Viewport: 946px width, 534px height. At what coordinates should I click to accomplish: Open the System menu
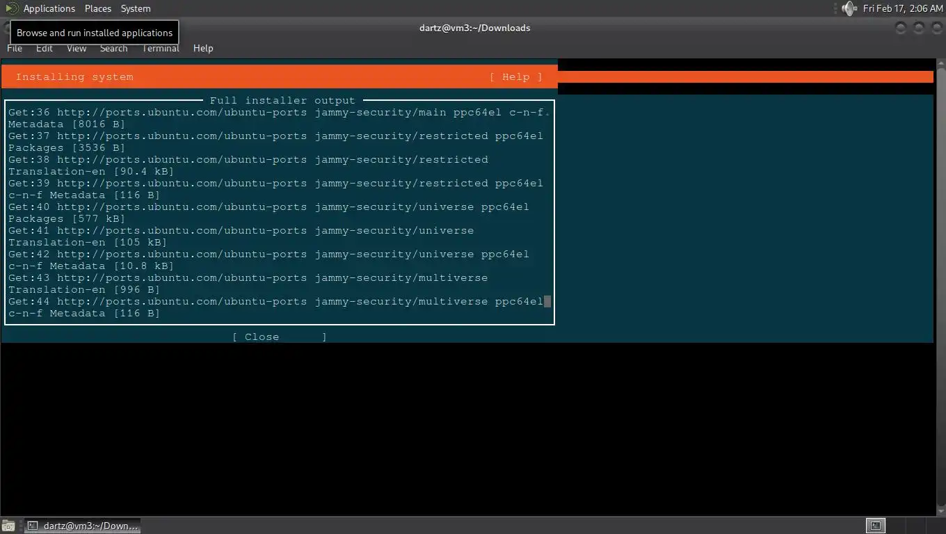pos(136,8)
